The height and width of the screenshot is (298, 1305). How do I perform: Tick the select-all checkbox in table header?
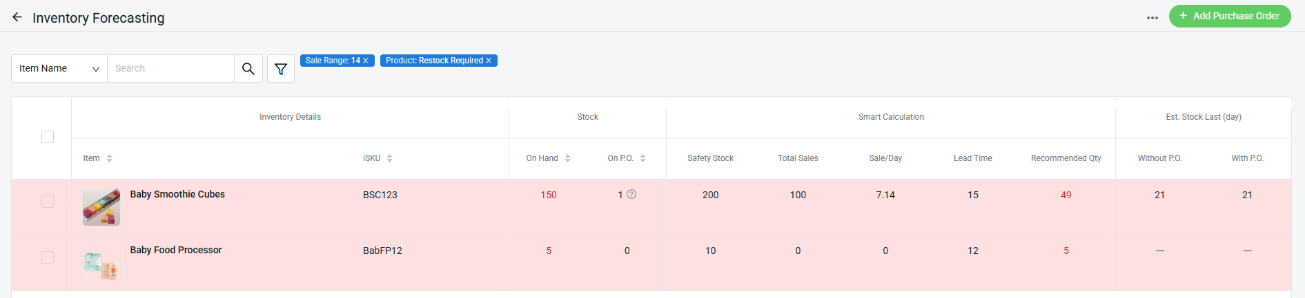(48, 137)
